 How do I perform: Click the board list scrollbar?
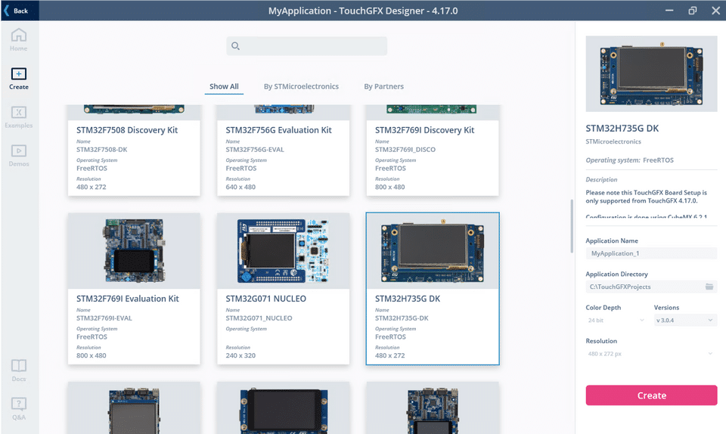coord(572,226)
